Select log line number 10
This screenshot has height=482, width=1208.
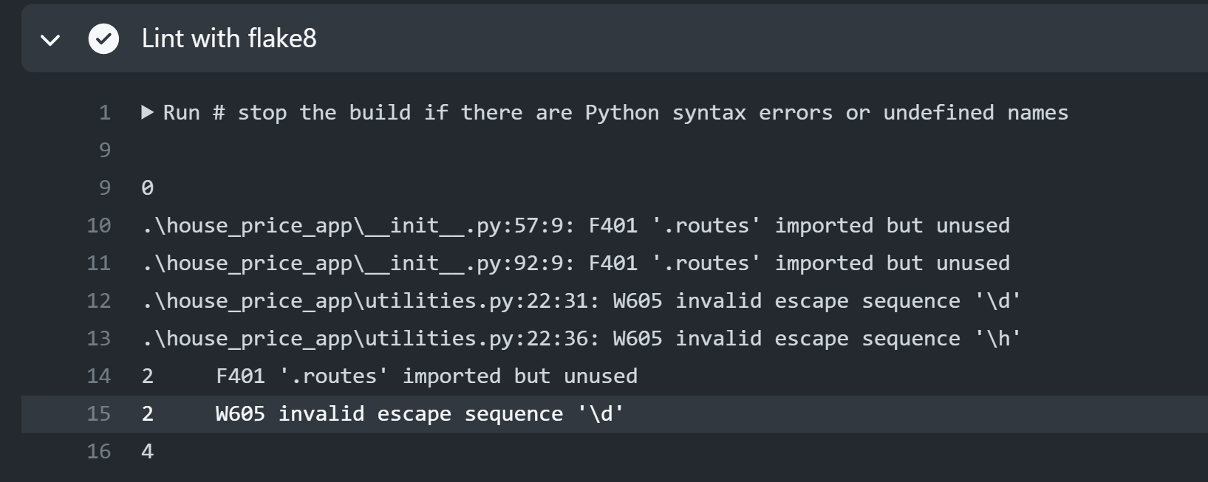coord(99,226)
